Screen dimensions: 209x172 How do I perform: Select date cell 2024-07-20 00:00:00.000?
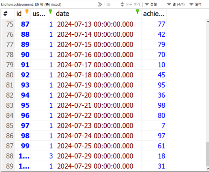pyautogui.click(x=98, y=95)
